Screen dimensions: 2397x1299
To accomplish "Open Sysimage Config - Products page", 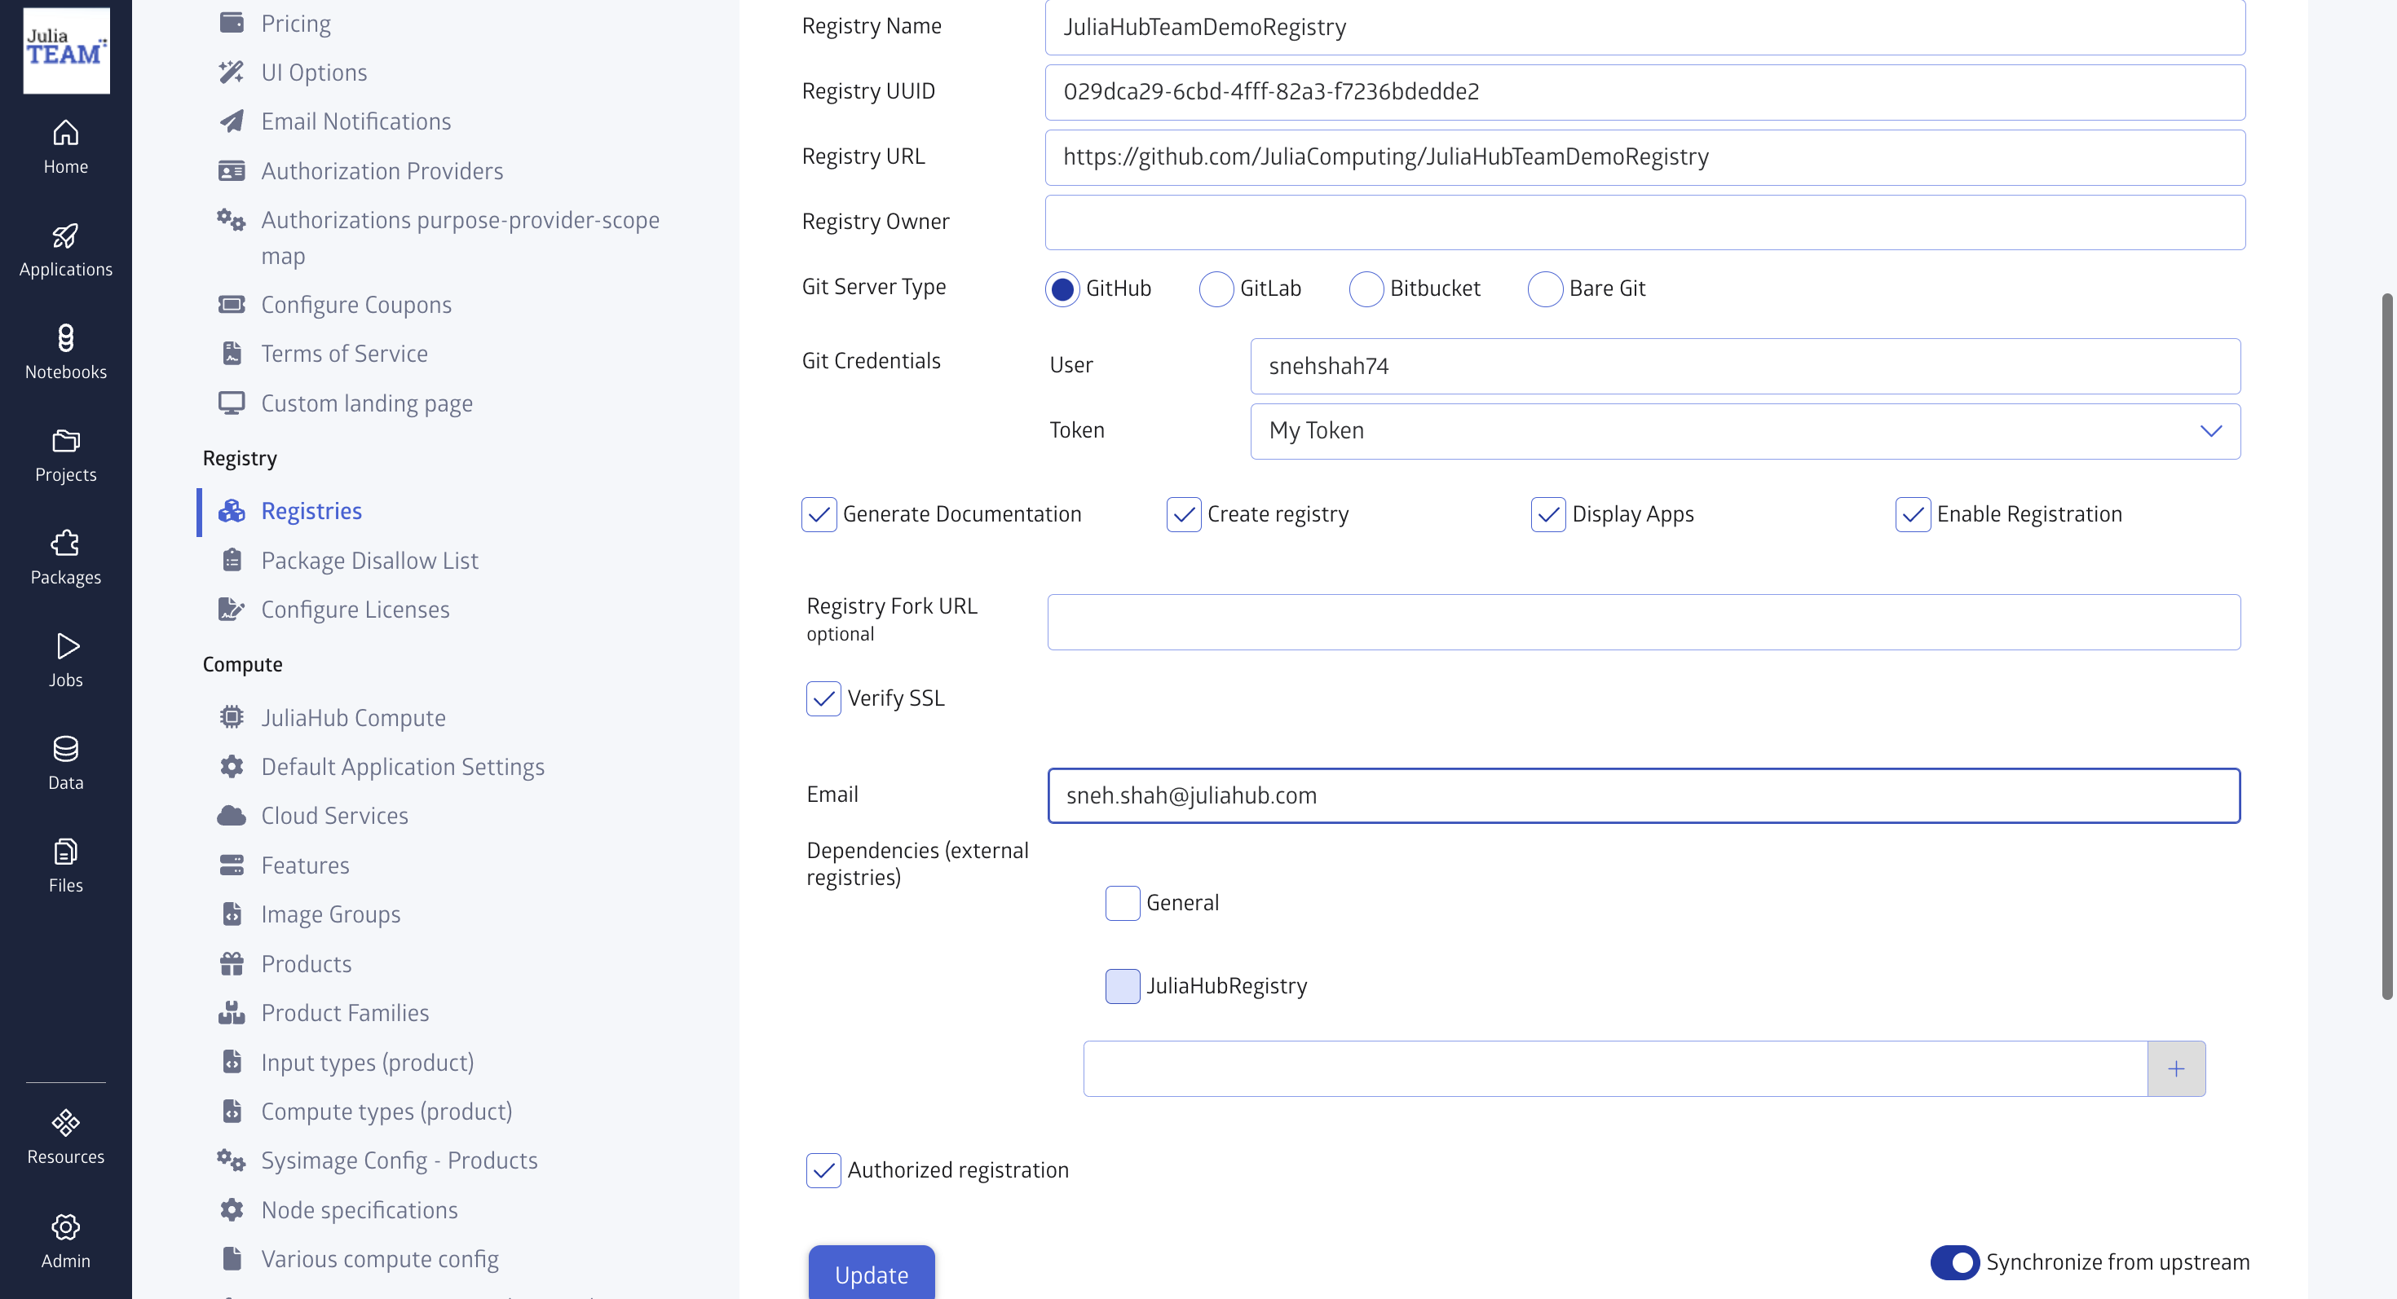I will [399, 1160].
